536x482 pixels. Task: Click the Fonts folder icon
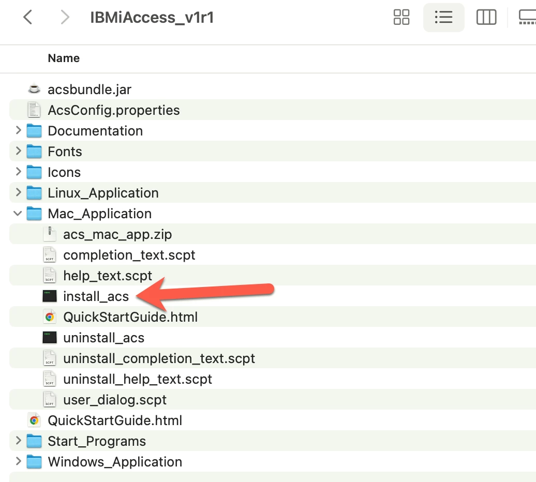pos(34,152)
